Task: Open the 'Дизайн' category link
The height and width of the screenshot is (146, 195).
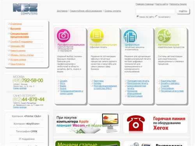Action: tap(64, 81)
